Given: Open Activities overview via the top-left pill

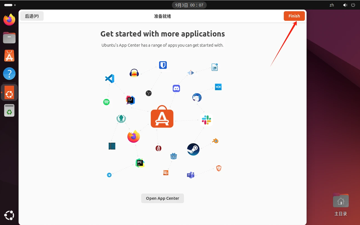Looking at the screenshot, I should [10, 5].
